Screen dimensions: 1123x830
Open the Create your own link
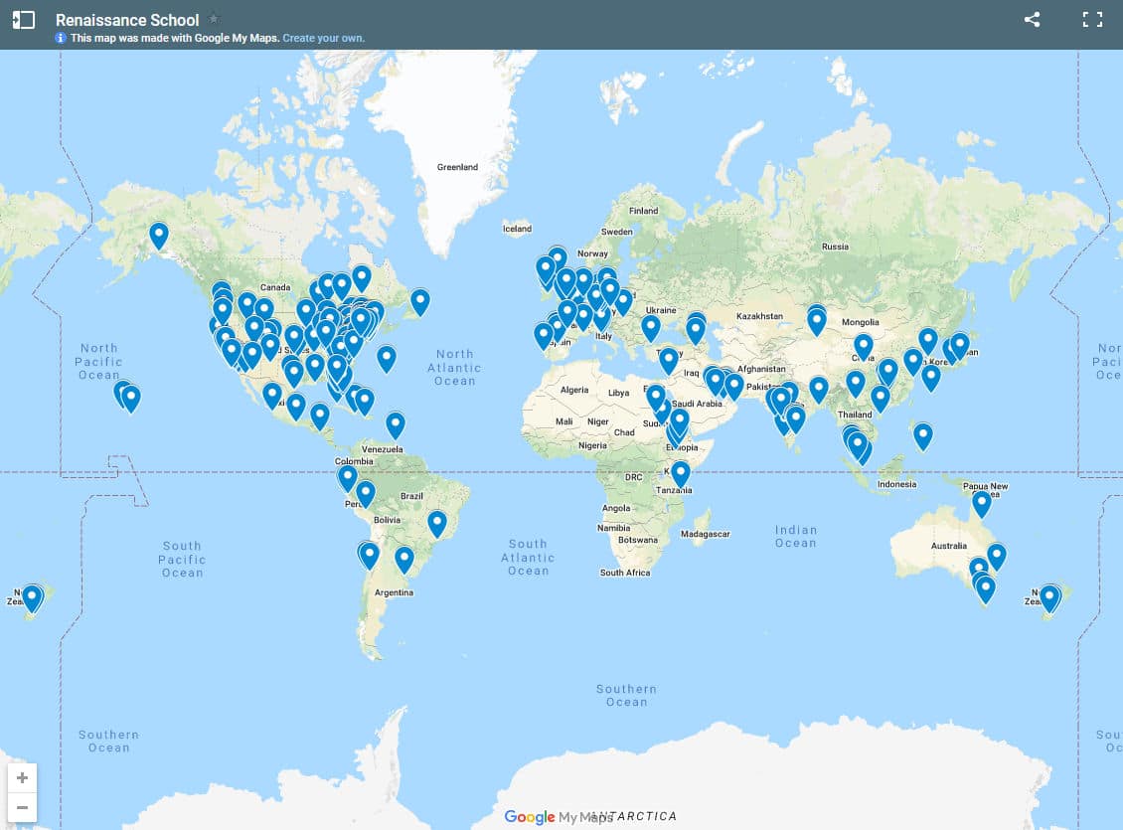click(324, 38)
